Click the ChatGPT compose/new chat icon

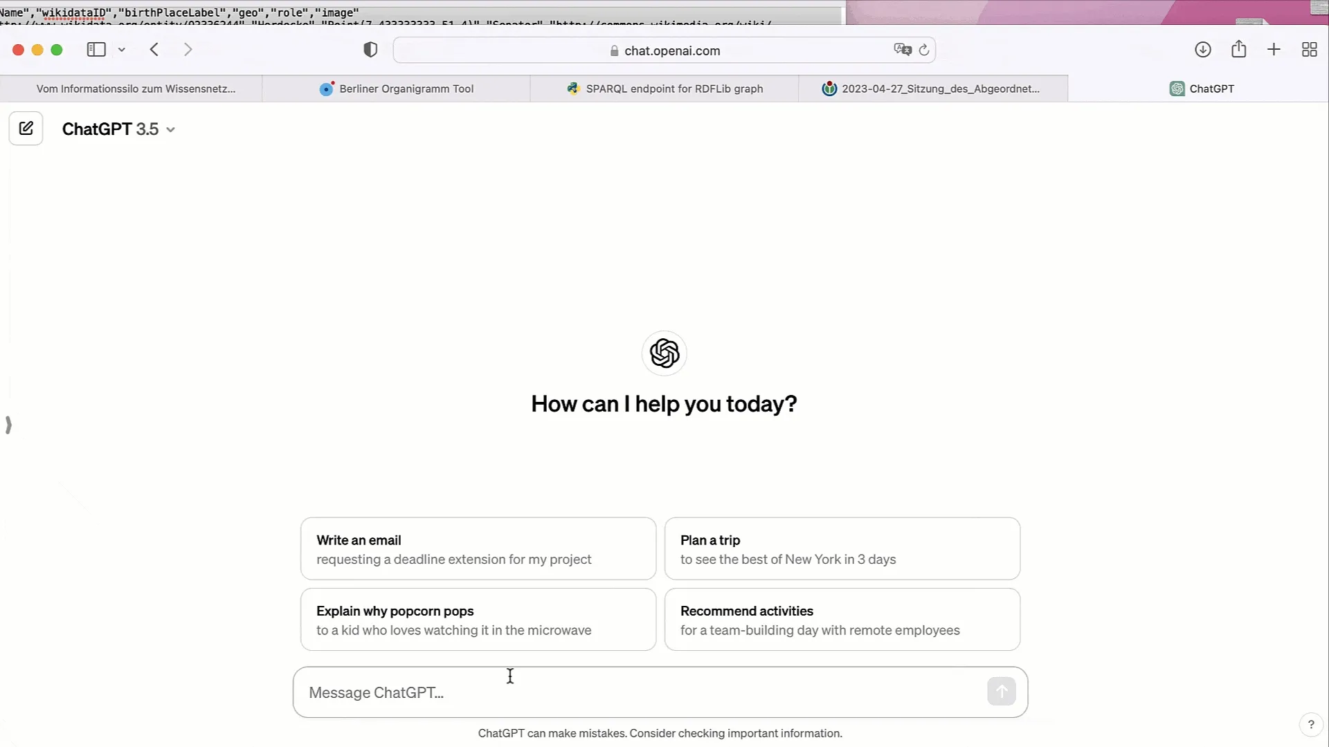[26, 129]
